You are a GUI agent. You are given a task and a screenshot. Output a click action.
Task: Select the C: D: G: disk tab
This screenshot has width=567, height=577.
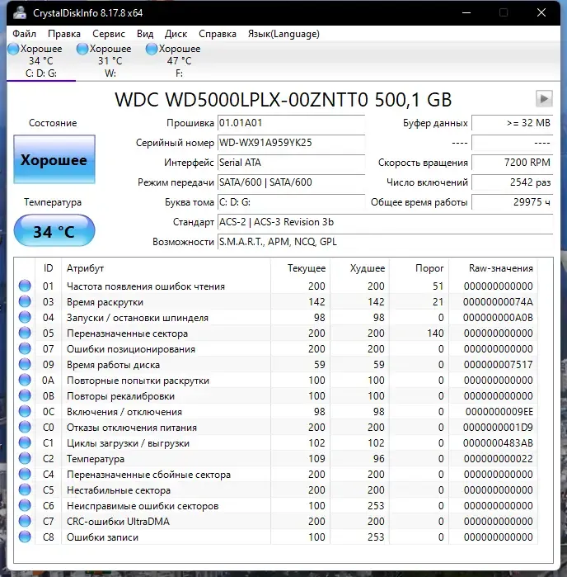coord(41,61)
